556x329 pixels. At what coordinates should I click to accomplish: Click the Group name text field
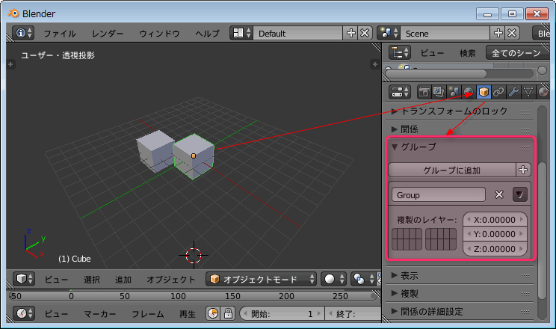click(438, 195)
